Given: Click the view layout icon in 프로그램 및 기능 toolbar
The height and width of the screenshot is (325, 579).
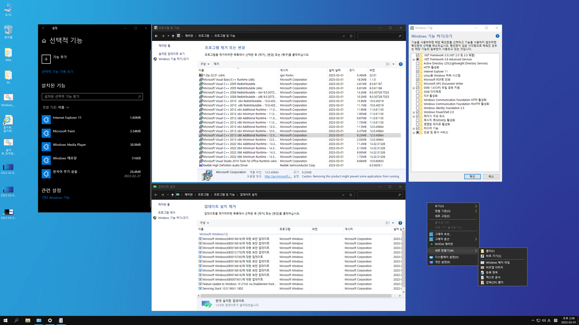Looking at the screenshot, I should coord(388,64).
